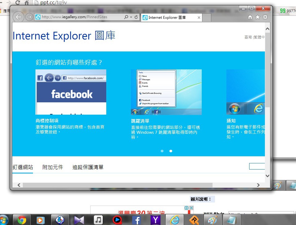Open the IE Home button
Viewport: 296px width, 225px height.
(250, 17)
